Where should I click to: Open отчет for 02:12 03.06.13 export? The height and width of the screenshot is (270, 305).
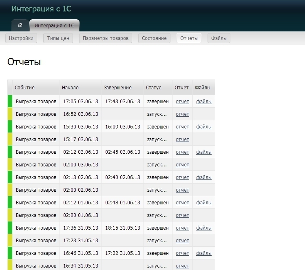point(182,152)
